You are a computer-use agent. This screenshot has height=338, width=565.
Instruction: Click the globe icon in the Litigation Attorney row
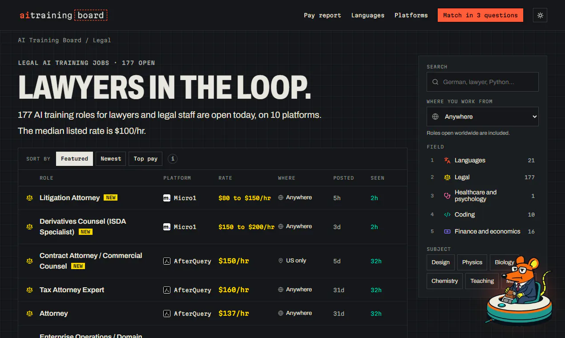coord(281,197)
